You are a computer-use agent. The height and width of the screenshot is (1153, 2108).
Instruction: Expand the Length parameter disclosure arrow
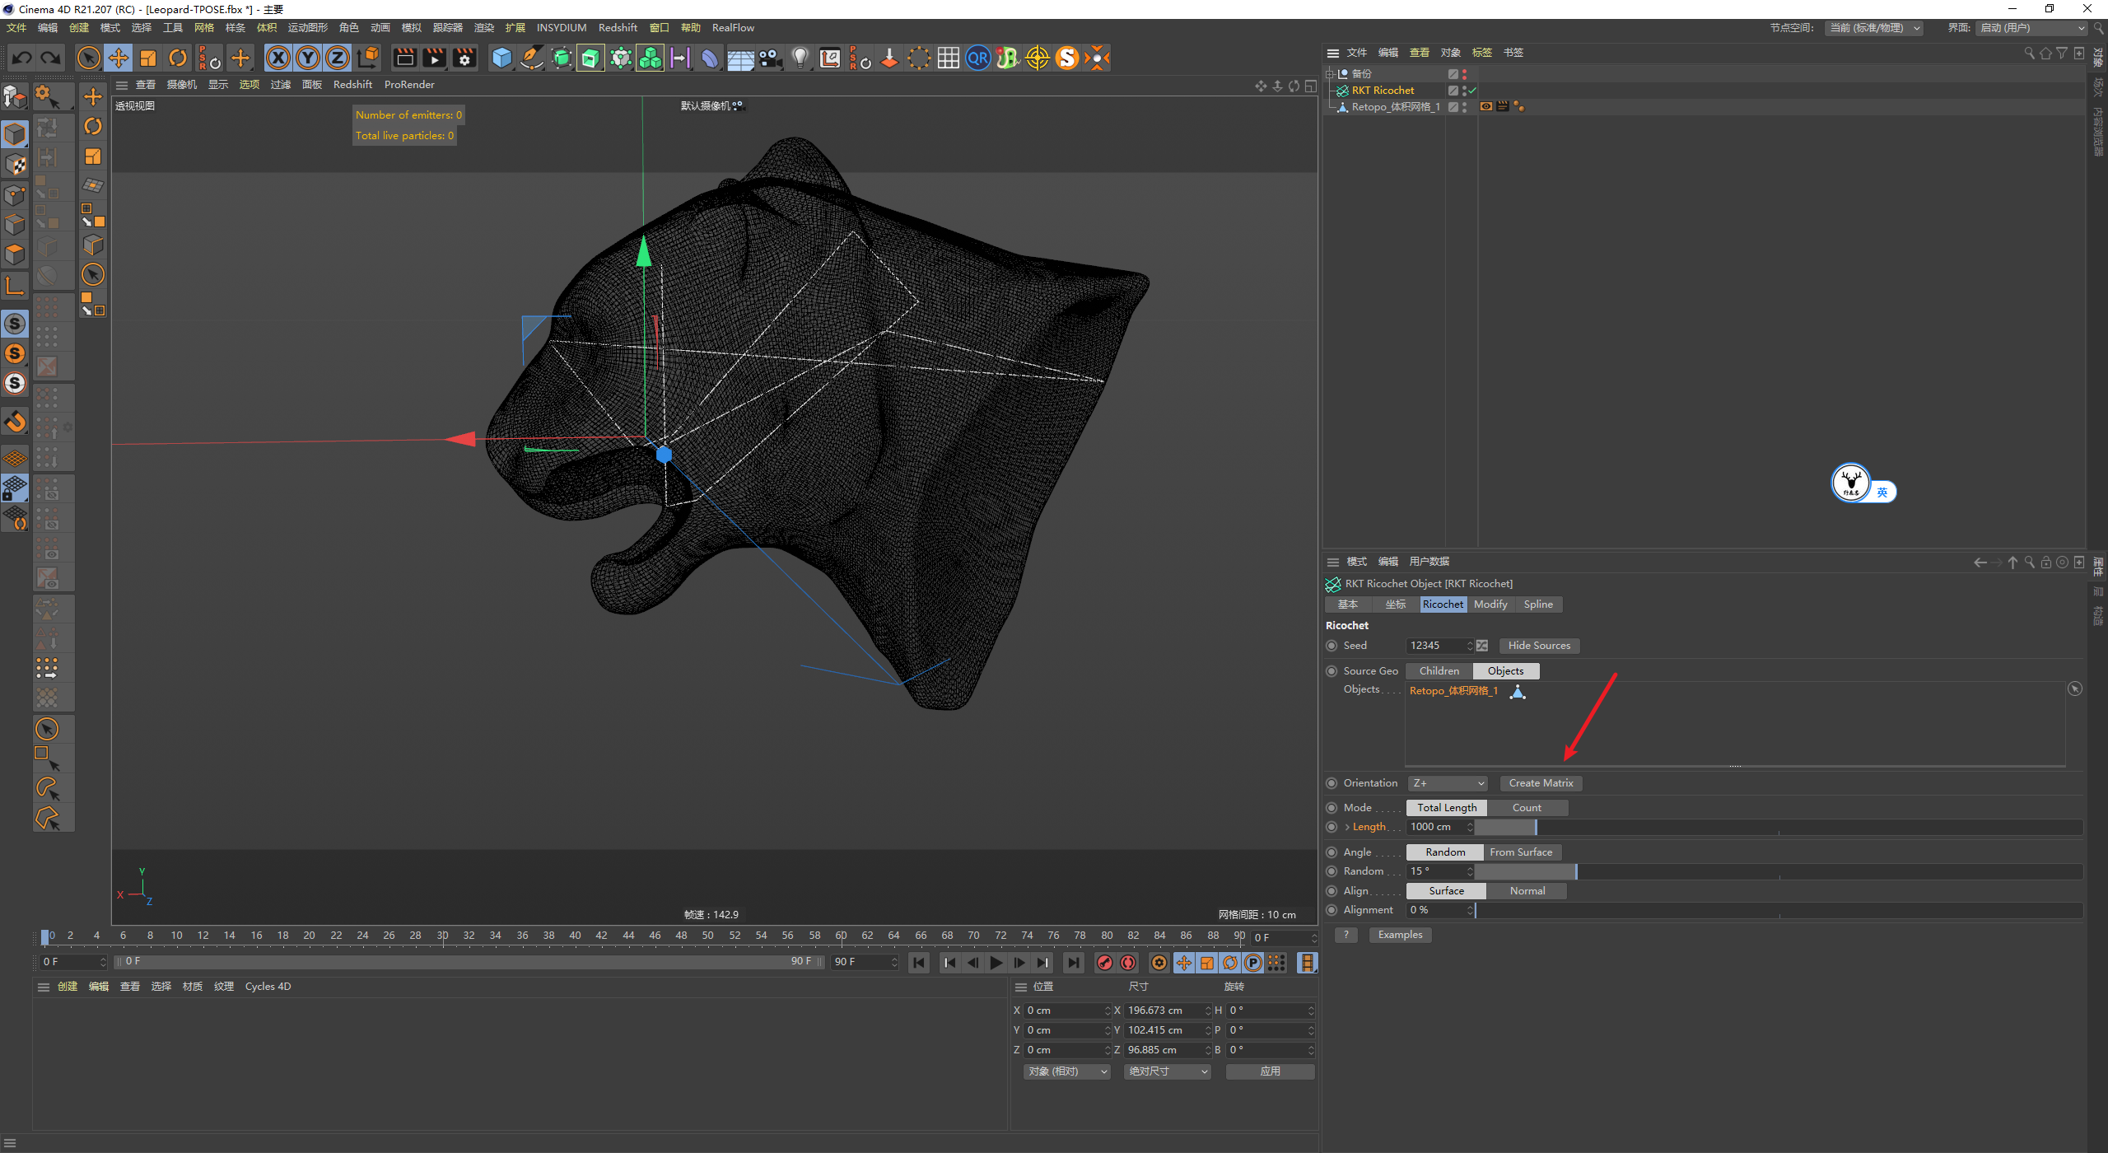click(x=1347, y=827)
